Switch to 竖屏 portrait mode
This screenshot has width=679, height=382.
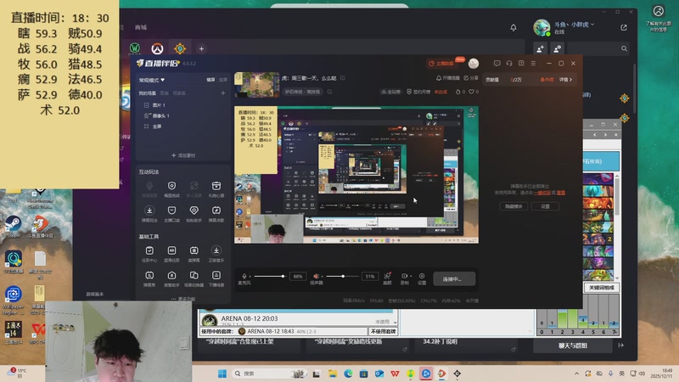pos(223,80)
